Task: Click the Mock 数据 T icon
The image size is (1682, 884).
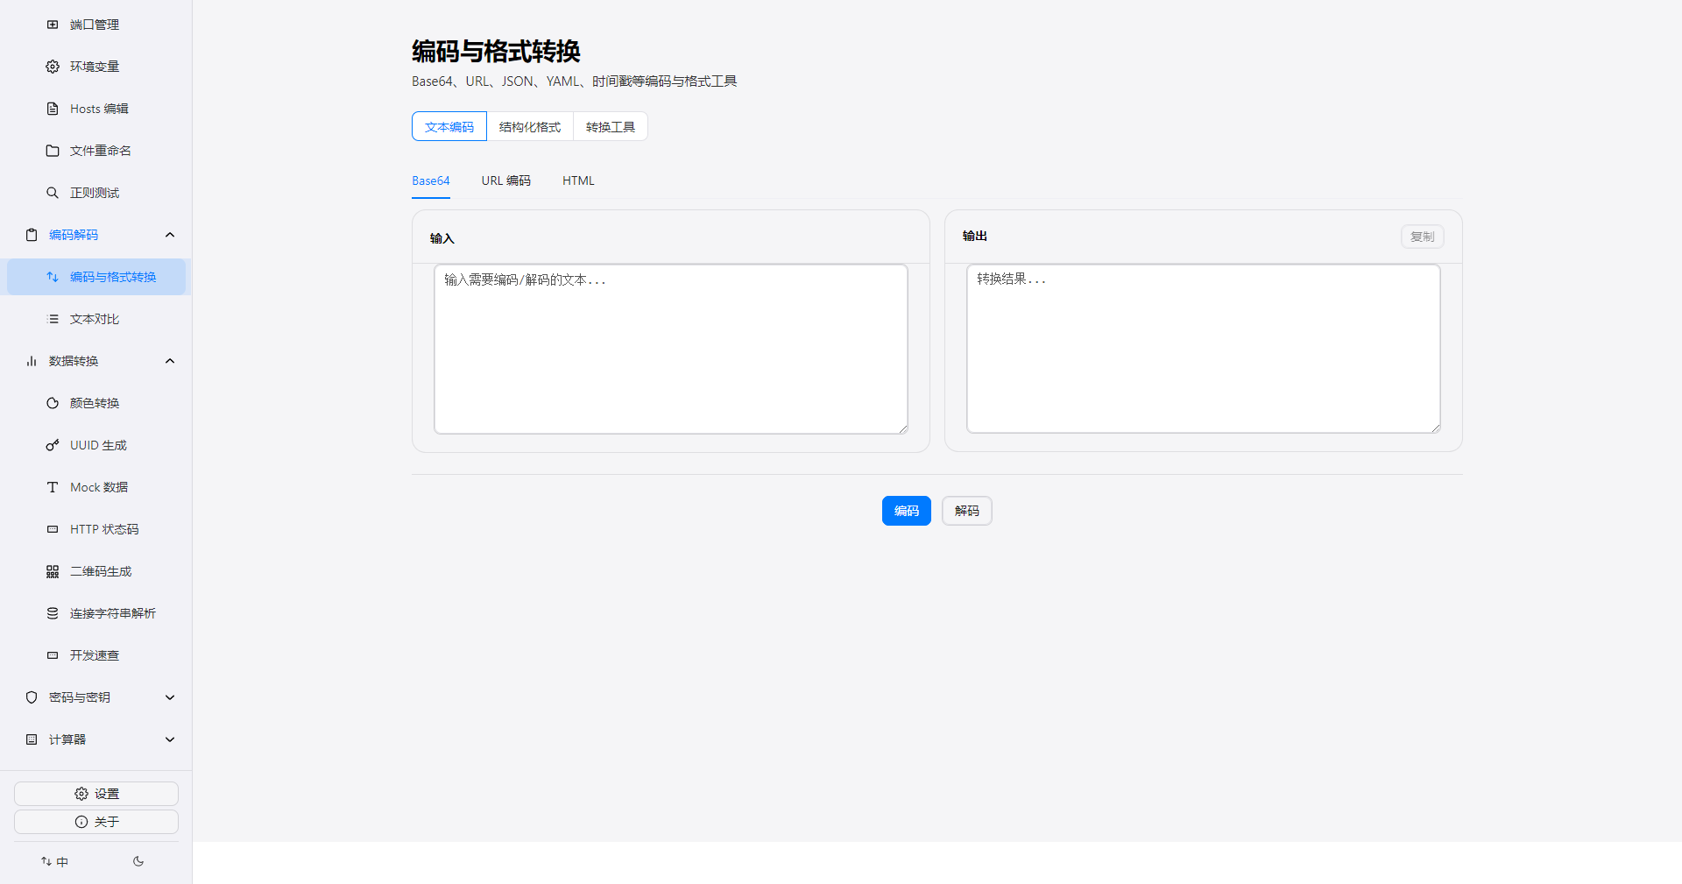Action: click(53, 487)
